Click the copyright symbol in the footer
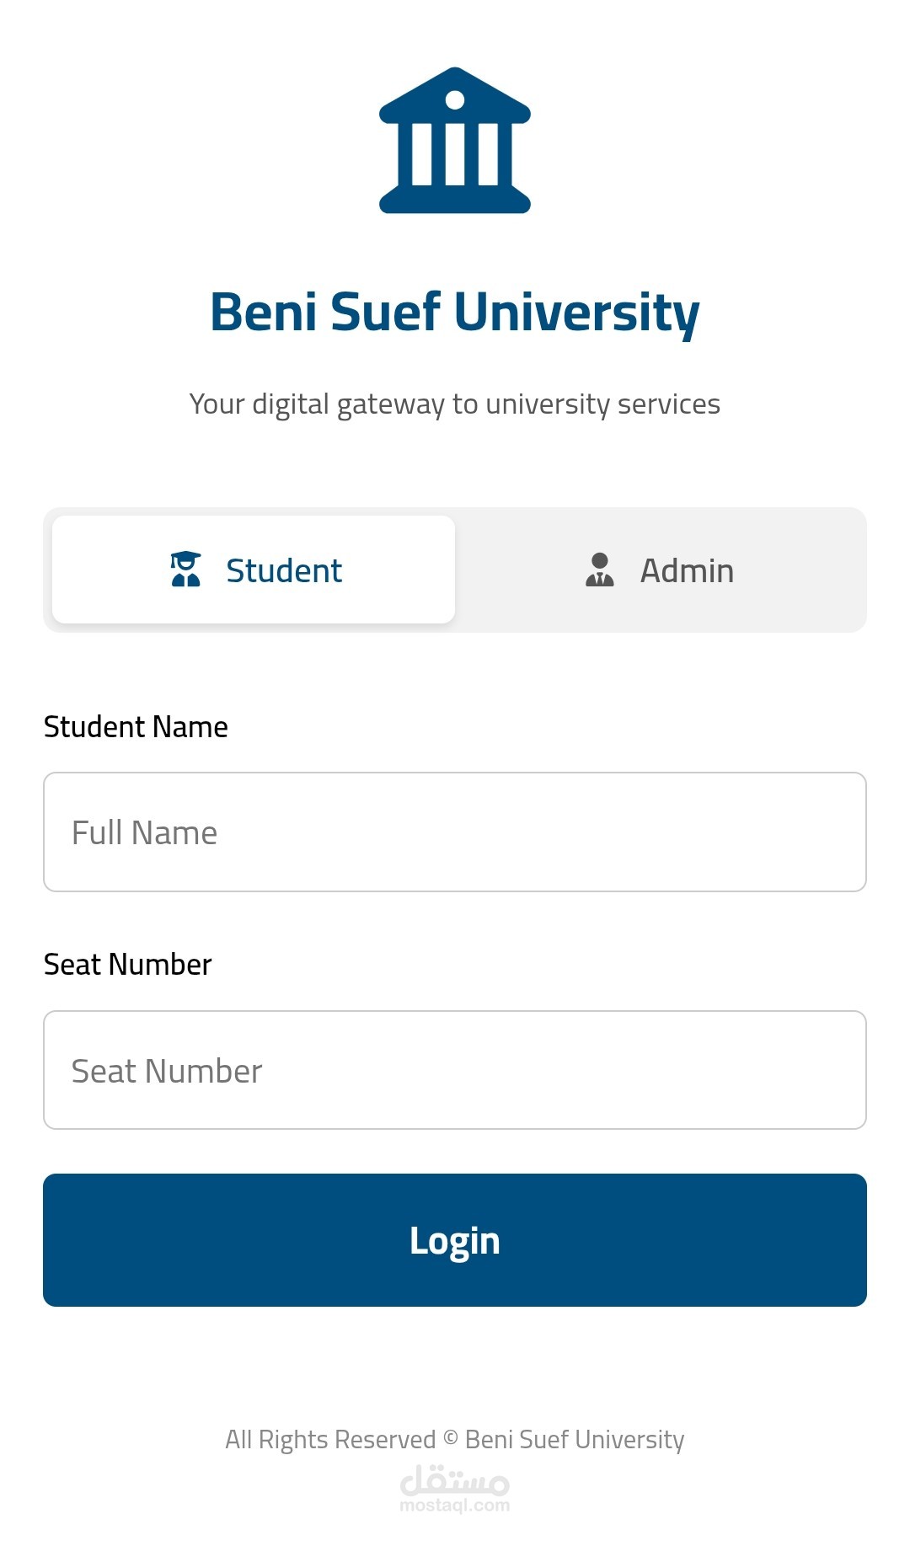Viewport: 910px width, 1546px height. (451, 1438)
